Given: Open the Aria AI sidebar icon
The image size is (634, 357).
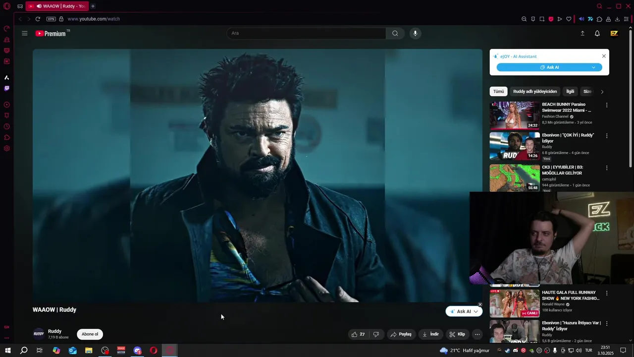Looking at the screenshot, I should click(x=7, y=77).
